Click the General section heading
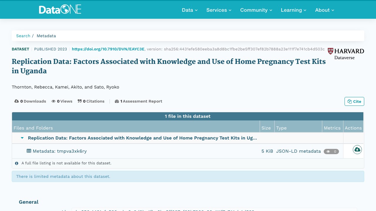 pyautogui.click(x=28, y=202)
